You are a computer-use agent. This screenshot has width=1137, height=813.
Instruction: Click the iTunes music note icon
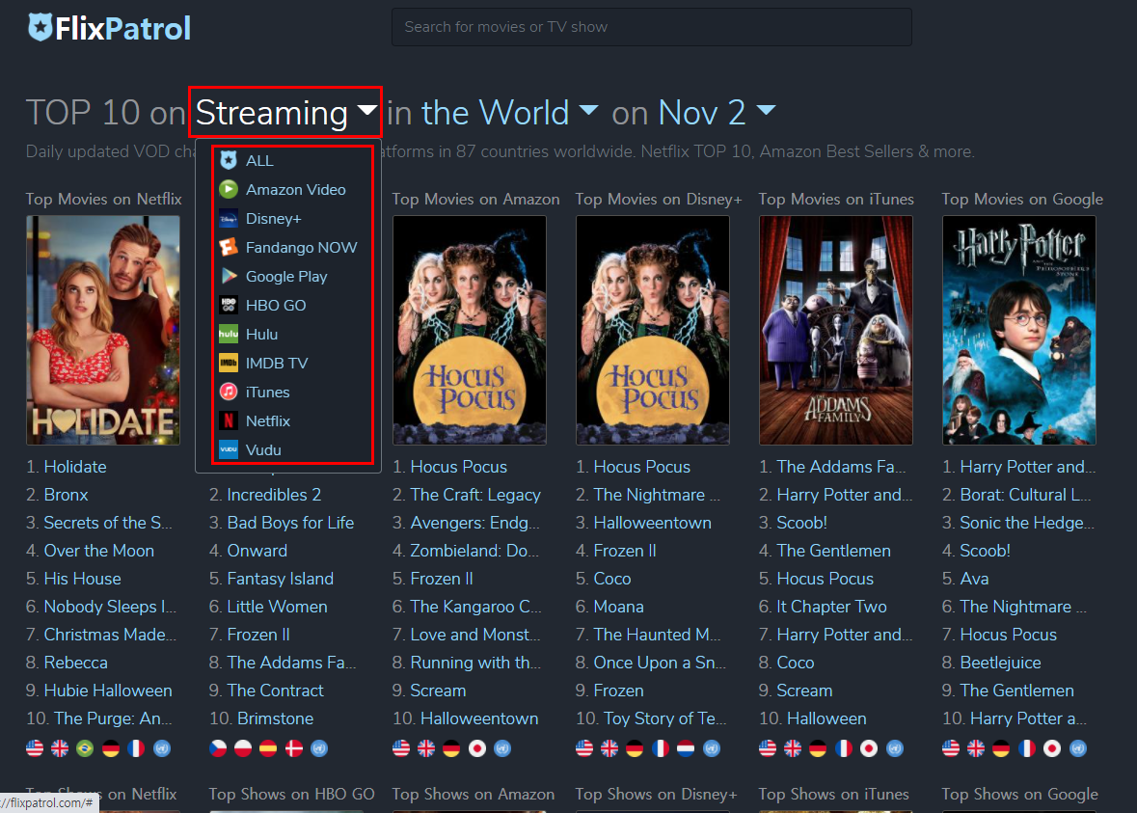[229, 392]
